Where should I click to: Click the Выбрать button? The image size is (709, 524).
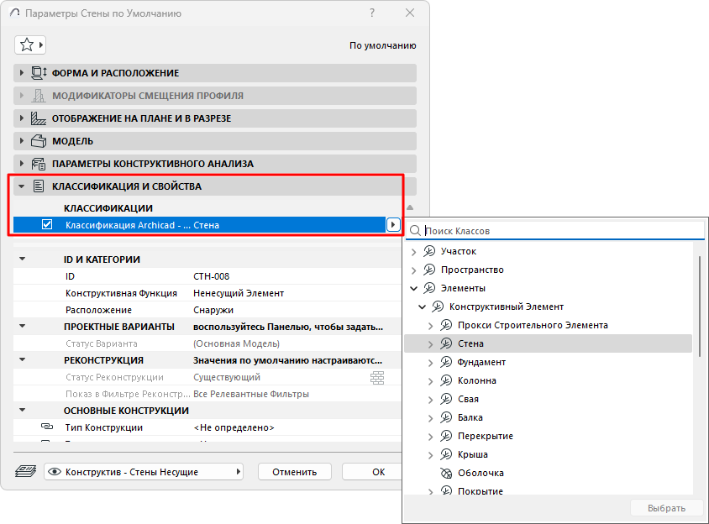(666, 508)
